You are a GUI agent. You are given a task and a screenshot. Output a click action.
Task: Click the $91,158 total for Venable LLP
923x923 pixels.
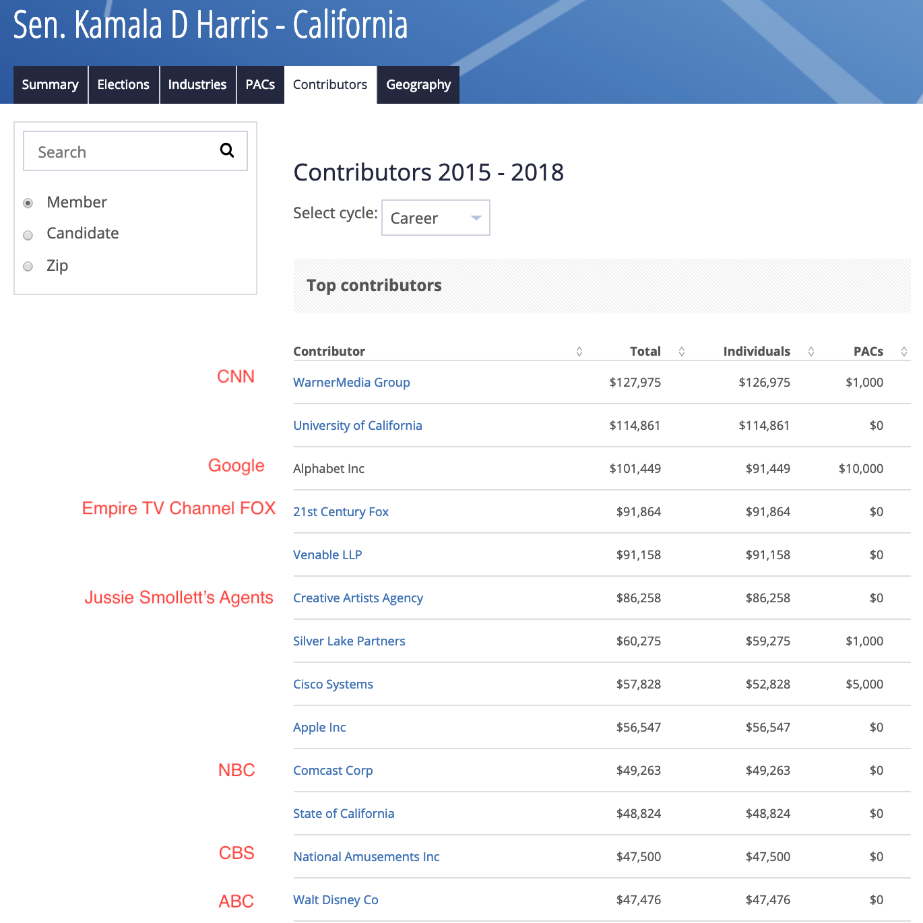click(639, 555)
